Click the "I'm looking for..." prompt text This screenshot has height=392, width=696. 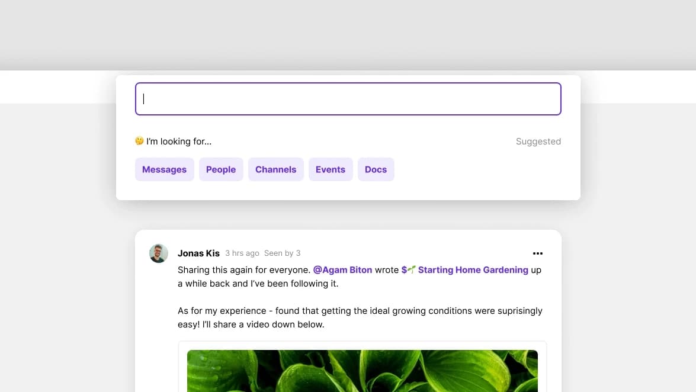click(179, 142)
